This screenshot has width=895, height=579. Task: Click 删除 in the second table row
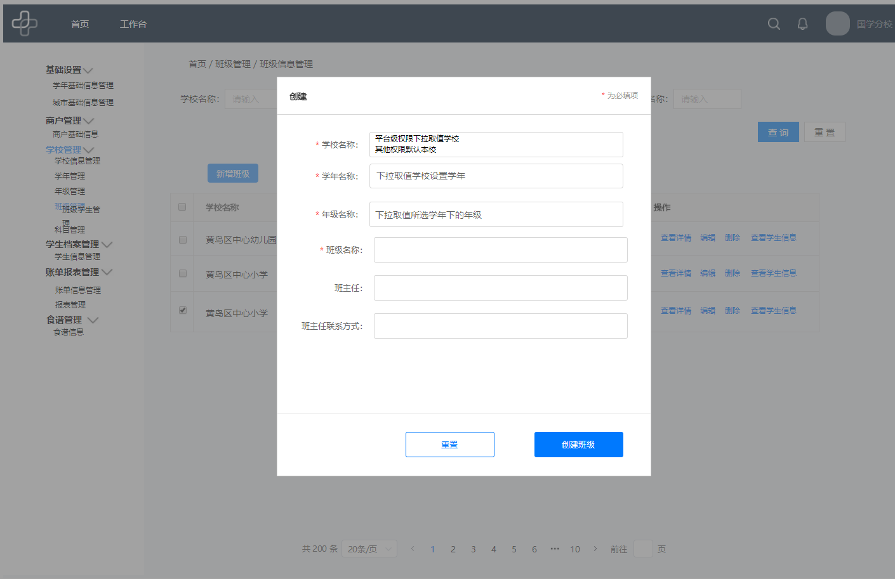click(733, 273)
